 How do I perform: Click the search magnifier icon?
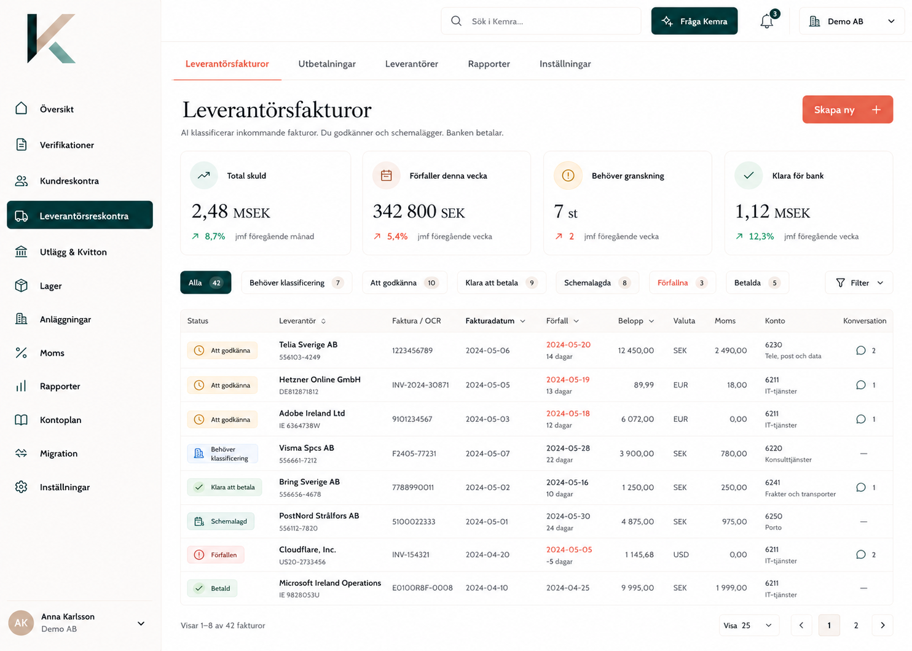456,21
